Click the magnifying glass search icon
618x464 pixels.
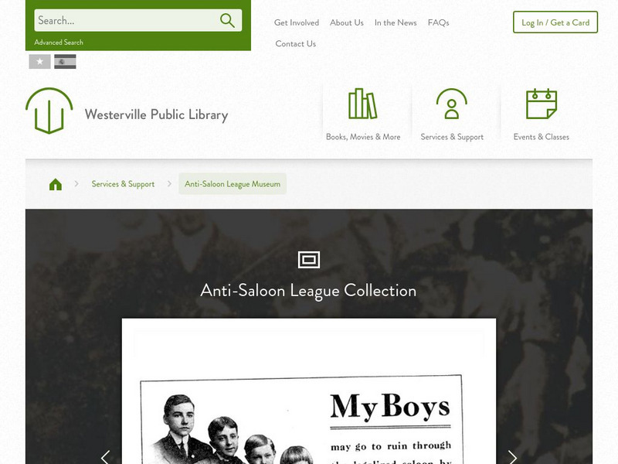click(x=227, y=21)
